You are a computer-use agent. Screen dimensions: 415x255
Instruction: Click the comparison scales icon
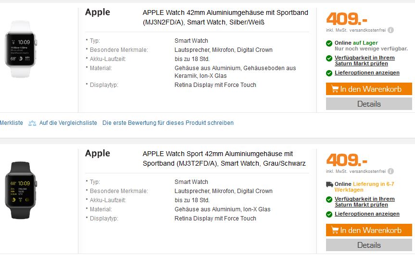[x=32, y=123]
